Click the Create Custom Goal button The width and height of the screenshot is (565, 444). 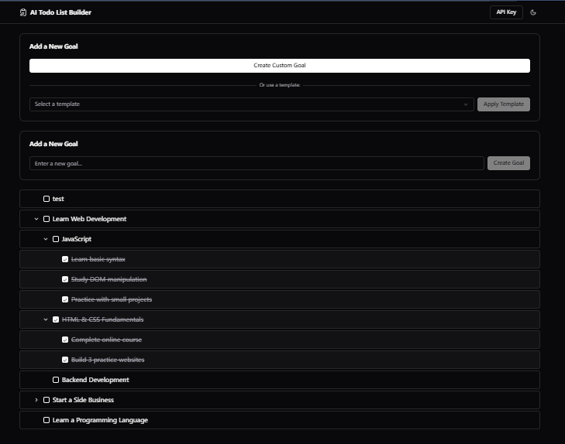click(279, 66)
